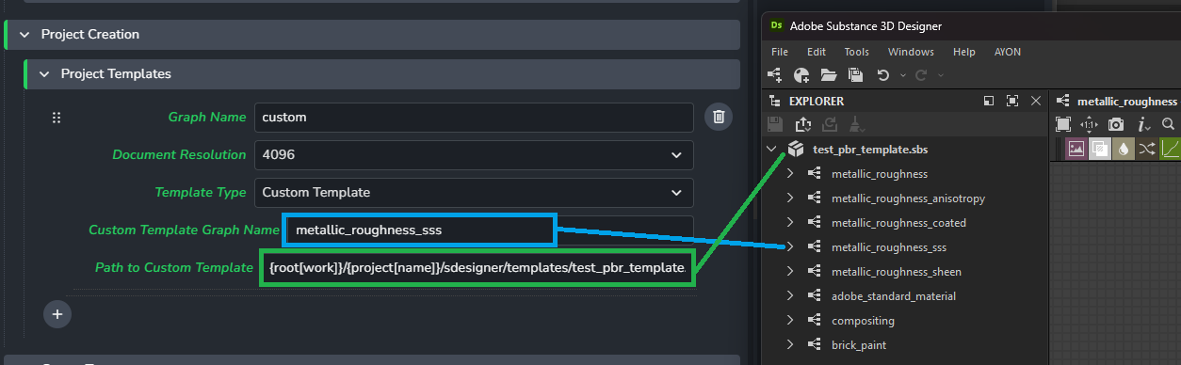This screenshot has width=1181, height=365.
Task: Expand the metallic_roughness_sss graph
Action: click(789, 247)
